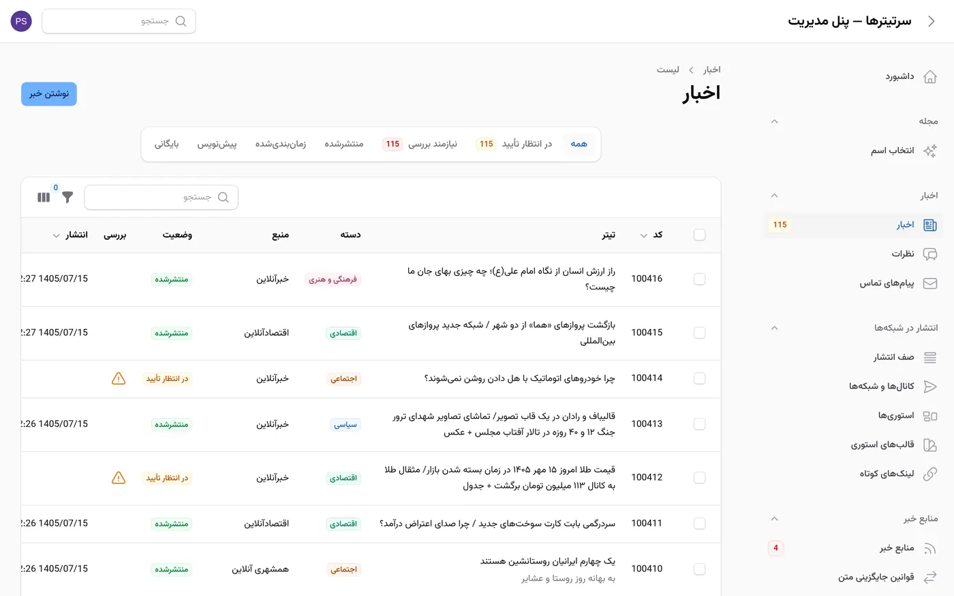954x596 pixels.
Task: Collapse the منابع خبر sidebar group header
Action: click(774, 519)
